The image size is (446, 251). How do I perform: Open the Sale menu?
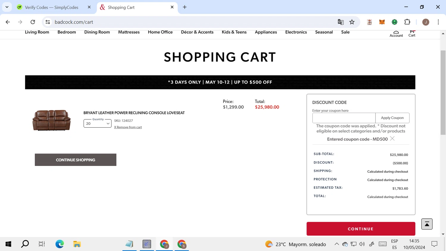(x=345, y=32)
